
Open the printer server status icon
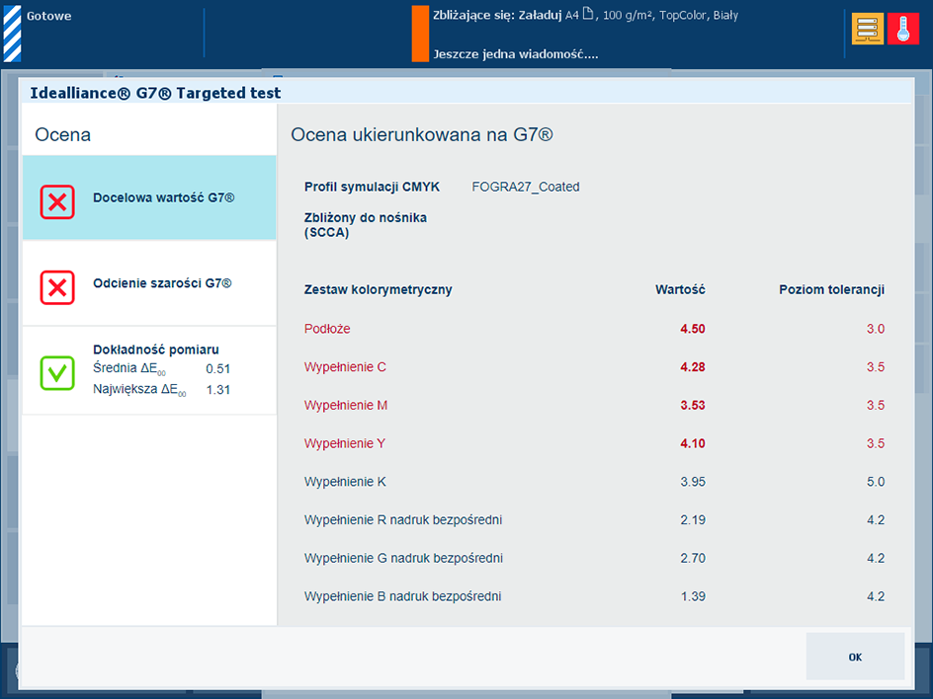[x=867, y=29]
